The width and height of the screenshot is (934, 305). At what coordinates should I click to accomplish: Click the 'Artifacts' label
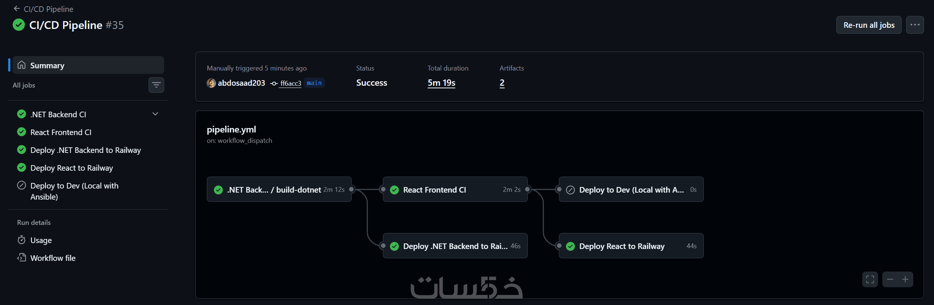(x=512, y=68)
